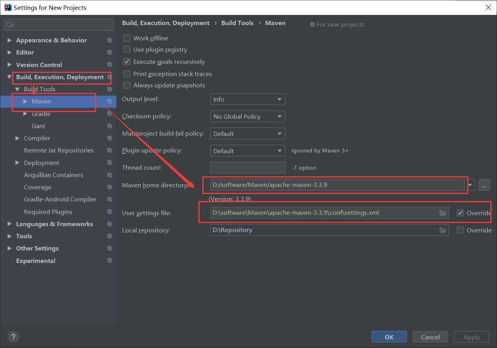The height and width of the screenshot is (348, 497).
Task: Browse for the local repository via folder icon
Action: click(443, 230)
